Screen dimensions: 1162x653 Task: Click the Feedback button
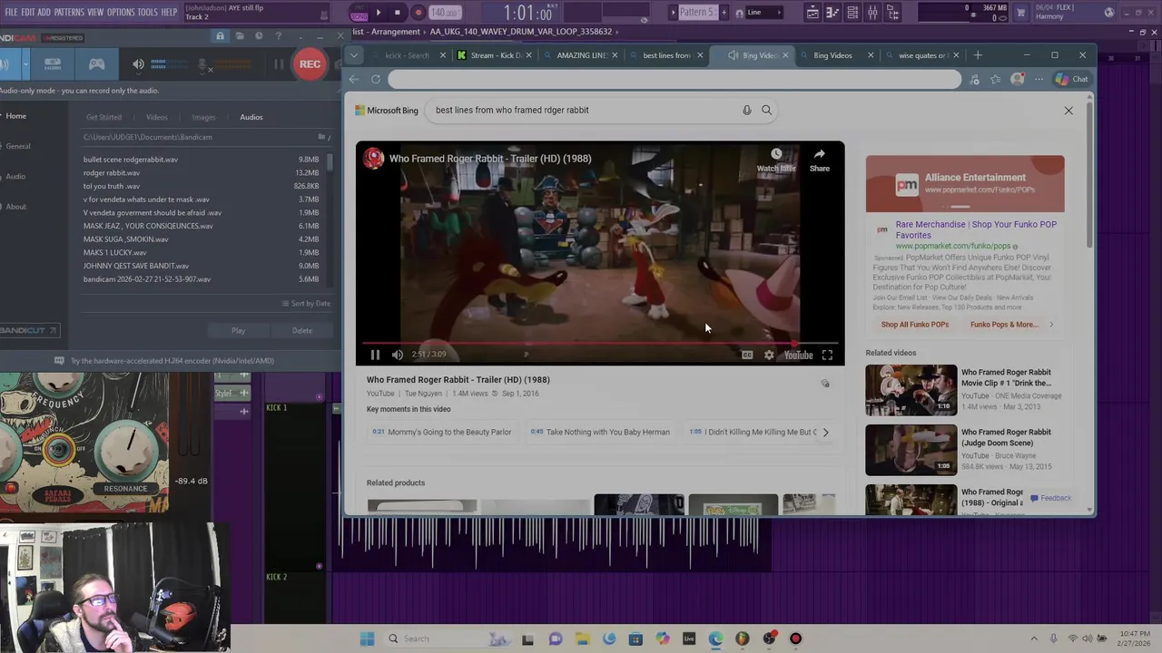click(1049, 498)
